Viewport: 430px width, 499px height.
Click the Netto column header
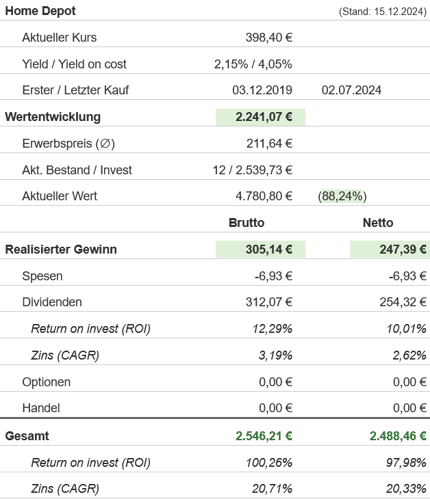tap(378, 223)
